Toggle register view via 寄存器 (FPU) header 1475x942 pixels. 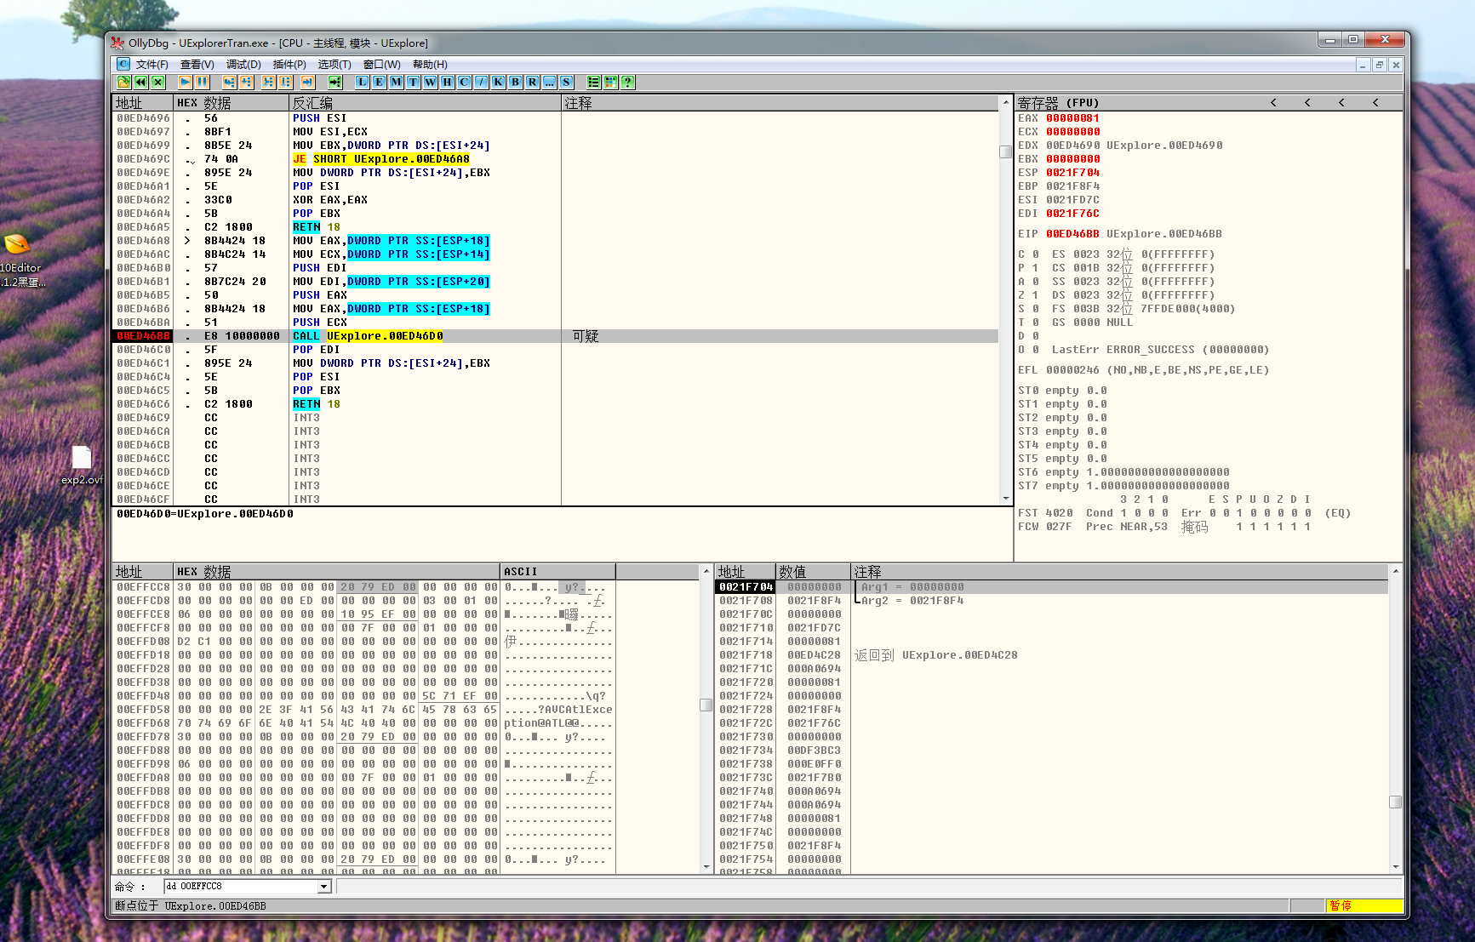point(1058,103)
